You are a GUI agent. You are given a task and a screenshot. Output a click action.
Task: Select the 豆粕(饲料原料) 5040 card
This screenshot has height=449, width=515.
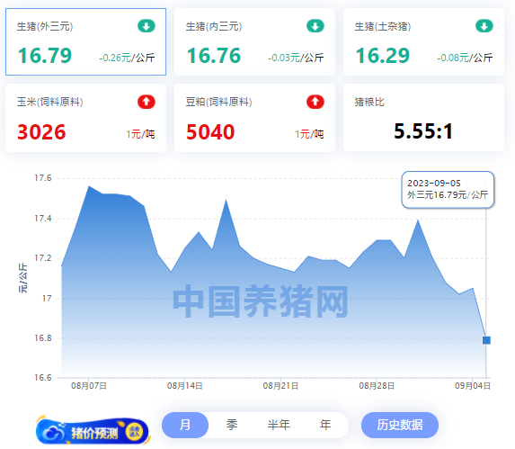tap(254, 118)
